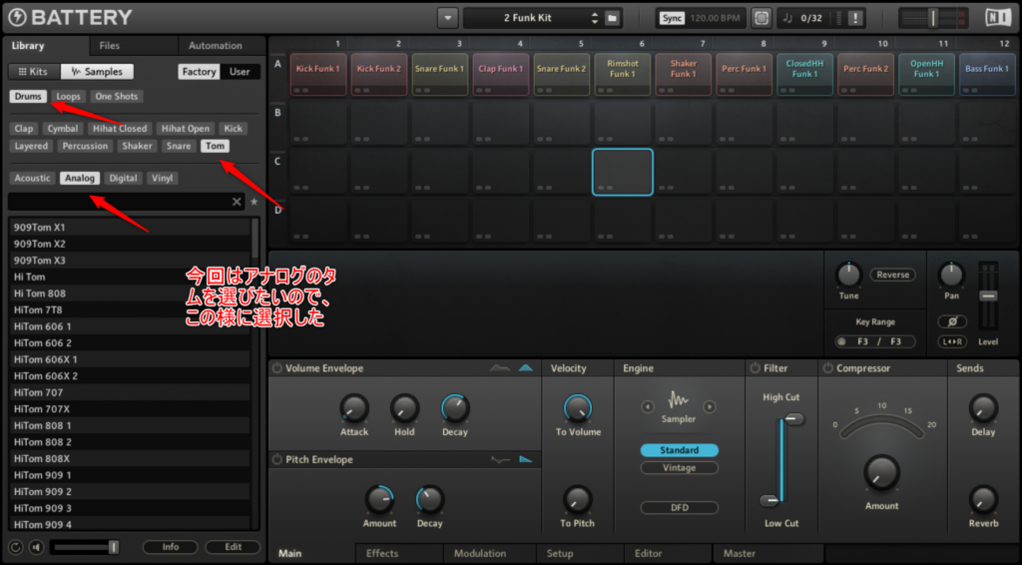The height and width of the screenshot is (565, 1022).
Task: Click next engine arrow beside Sampler
Action: point(710,406)
